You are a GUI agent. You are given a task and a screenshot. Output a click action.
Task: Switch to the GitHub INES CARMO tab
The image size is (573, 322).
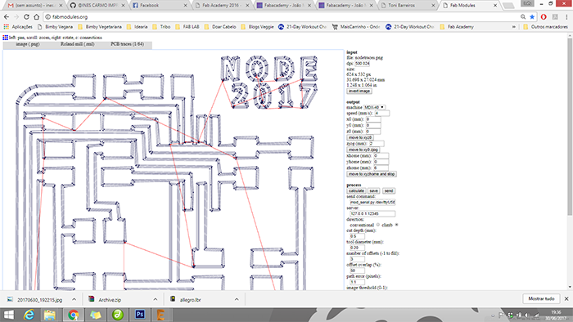pos(97,6)
